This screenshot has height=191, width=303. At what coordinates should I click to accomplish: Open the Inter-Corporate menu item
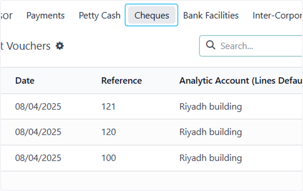tap(277, 15)
